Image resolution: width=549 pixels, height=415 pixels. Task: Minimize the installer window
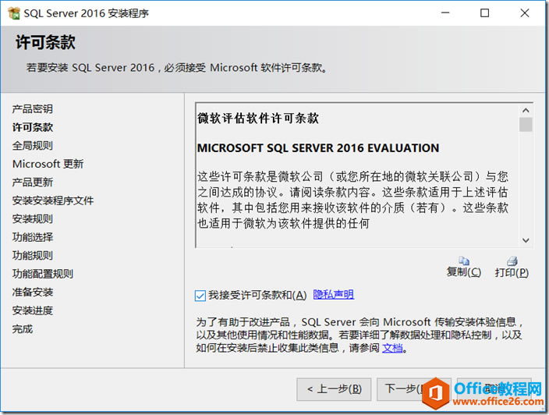tap(445, 13)
